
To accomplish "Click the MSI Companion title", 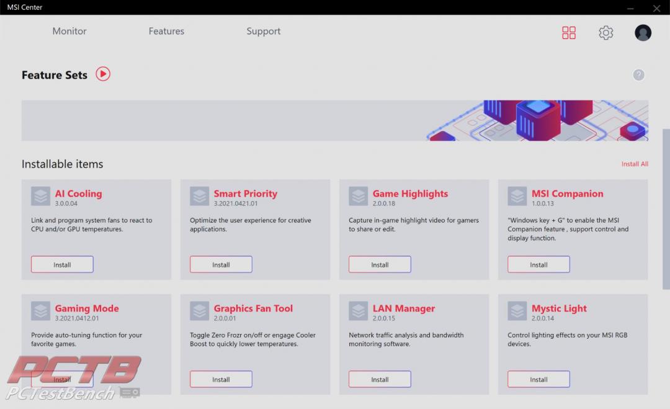I will click(x=568, y=194).
